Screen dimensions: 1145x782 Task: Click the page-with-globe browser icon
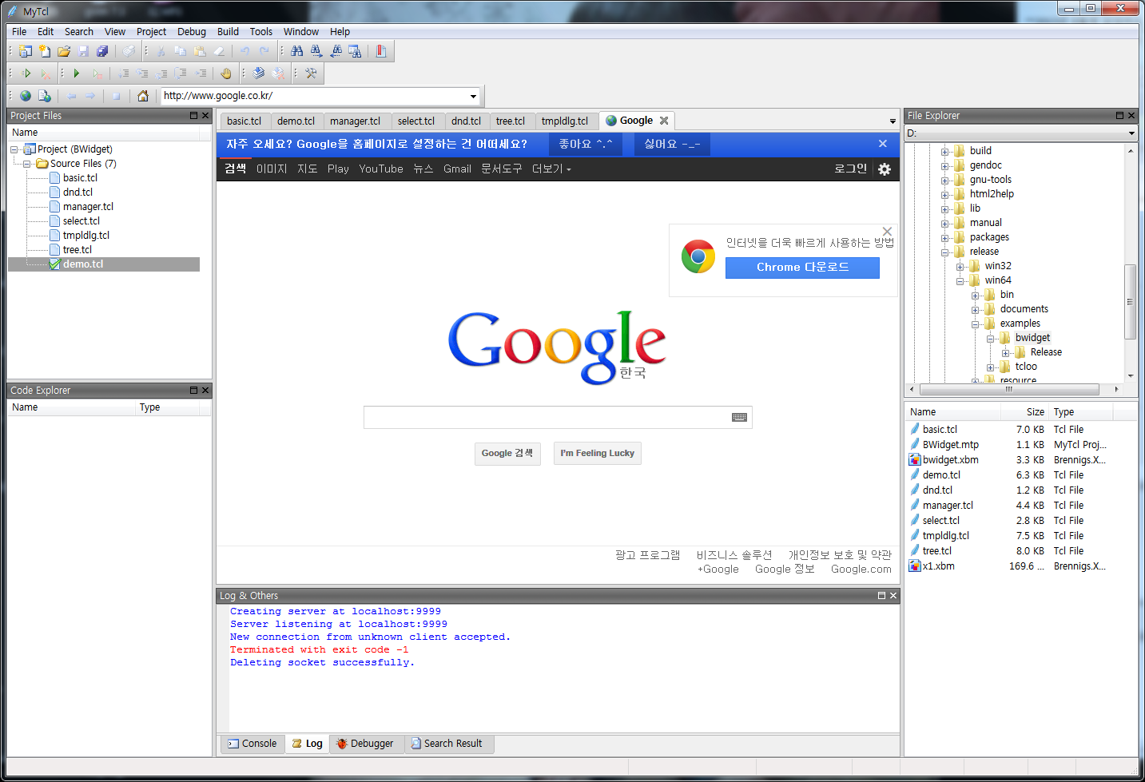(45, 96)
